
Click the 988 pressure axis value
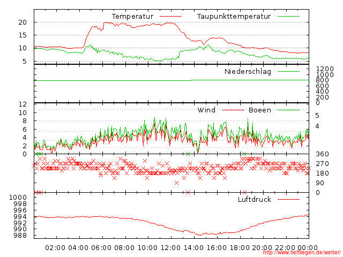click(x=20, y=236)
